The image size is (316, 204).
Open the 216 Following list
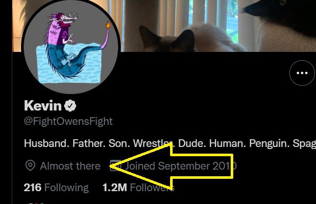click(x=56, y=188)
